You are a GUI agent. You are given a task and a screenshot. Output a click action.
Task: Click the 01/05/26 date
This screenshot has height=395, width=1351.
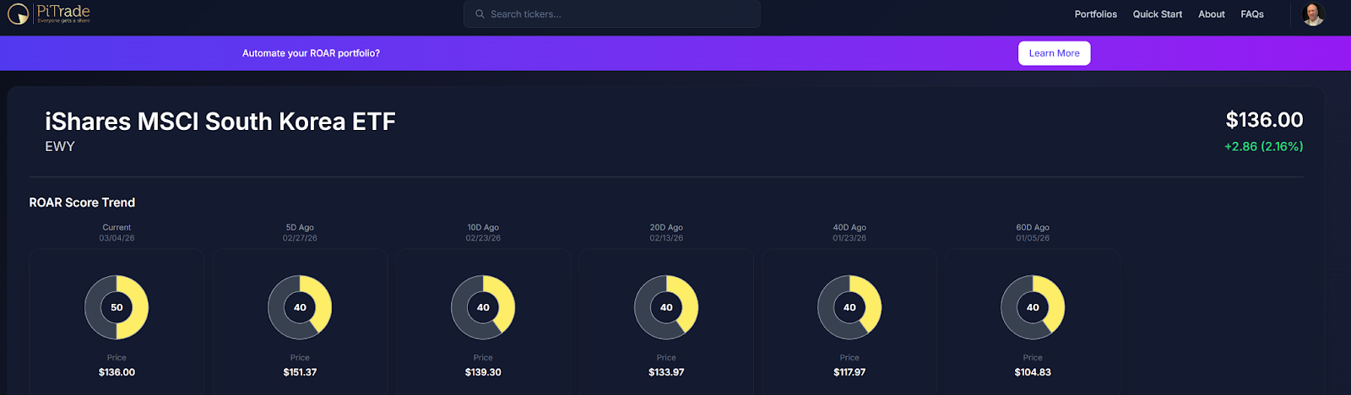[1033, 238]
